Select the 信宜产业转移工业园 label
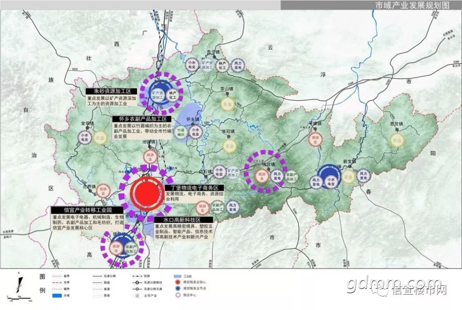 87,210
